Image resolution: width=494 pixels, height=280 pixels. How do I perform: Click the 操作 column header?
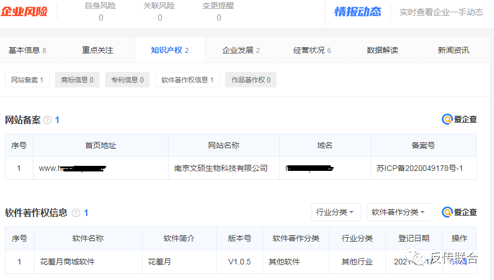[x=460, y=238]
